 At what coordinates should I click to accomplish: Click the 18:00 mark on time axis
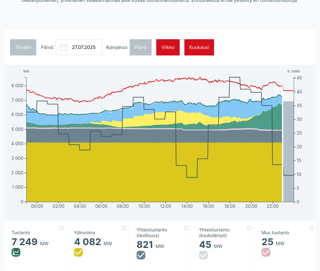tap(230, 206)
